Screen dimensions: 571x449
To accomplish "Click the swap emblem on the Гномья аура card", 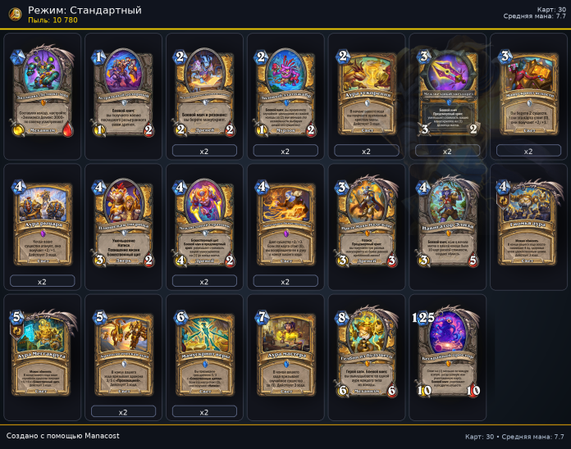I will tap(503, 201).
